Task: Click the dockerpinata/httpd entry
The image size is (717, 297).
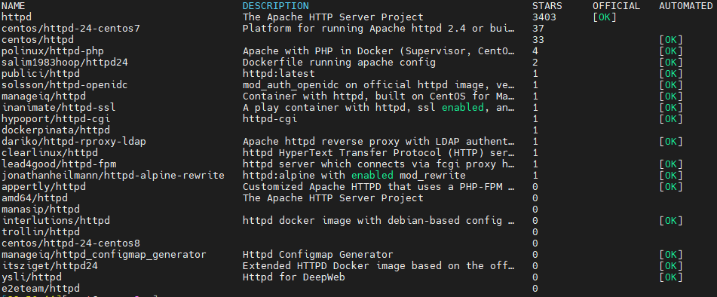Action: click(56, 130)
